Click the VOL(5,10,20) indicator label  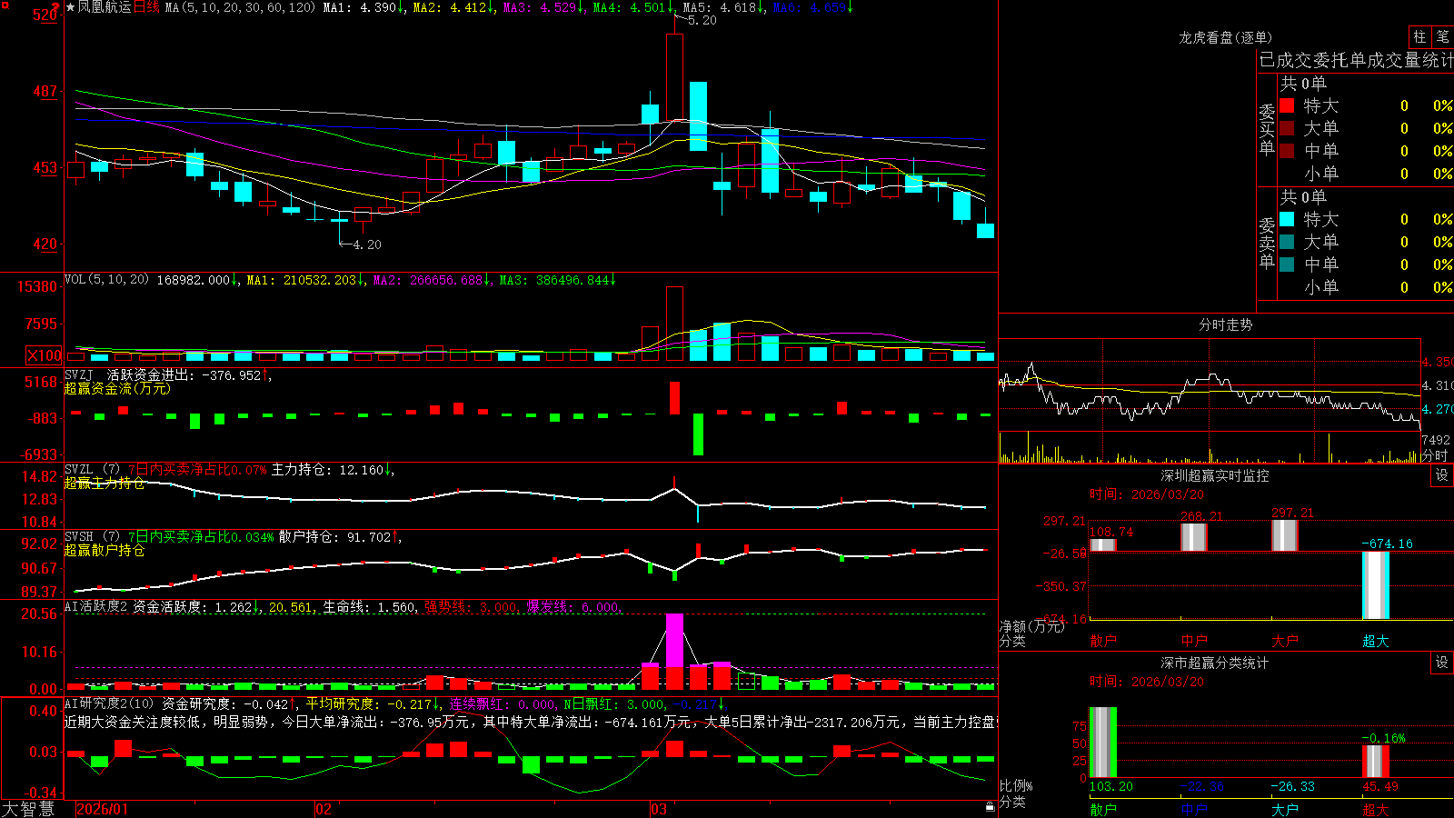106,279
